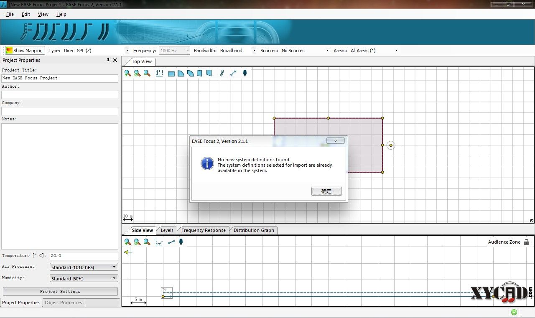
Task: Select the Project Properties bottom tab
Action: (x=21, y=303)
